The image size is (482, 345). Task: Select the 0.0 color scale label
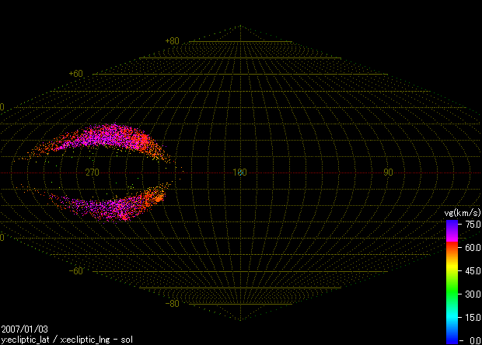tap(473, 340)
